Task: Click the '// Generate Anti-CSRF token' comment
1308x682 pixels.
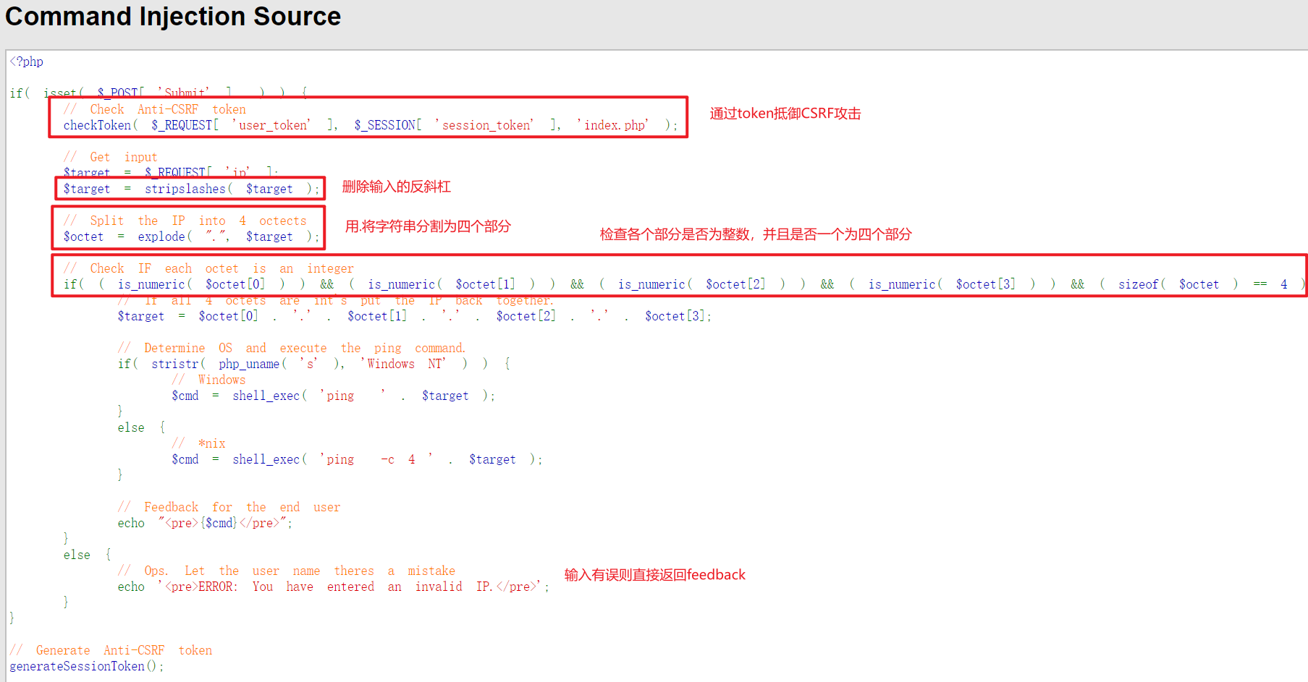Action: (x=111, y=650)
